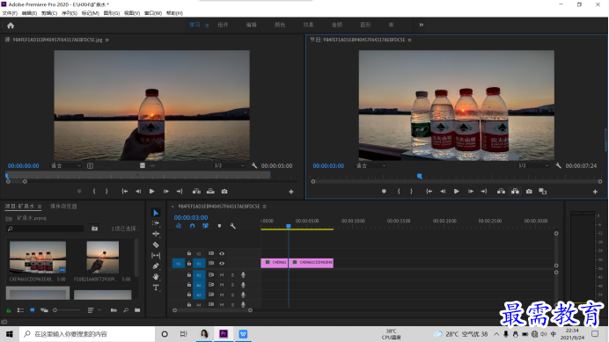
Task: Add marker in timeline panel
Action: pyautogui.click(x=219, y=226)
